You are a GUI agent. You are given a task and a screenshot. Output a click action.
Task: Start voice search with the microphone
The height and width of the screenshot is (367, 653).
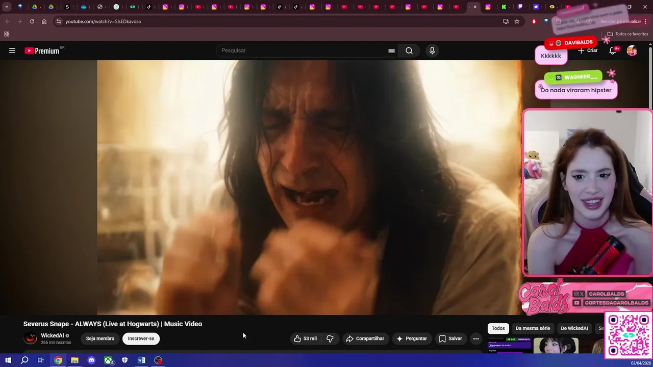(432, 50)
